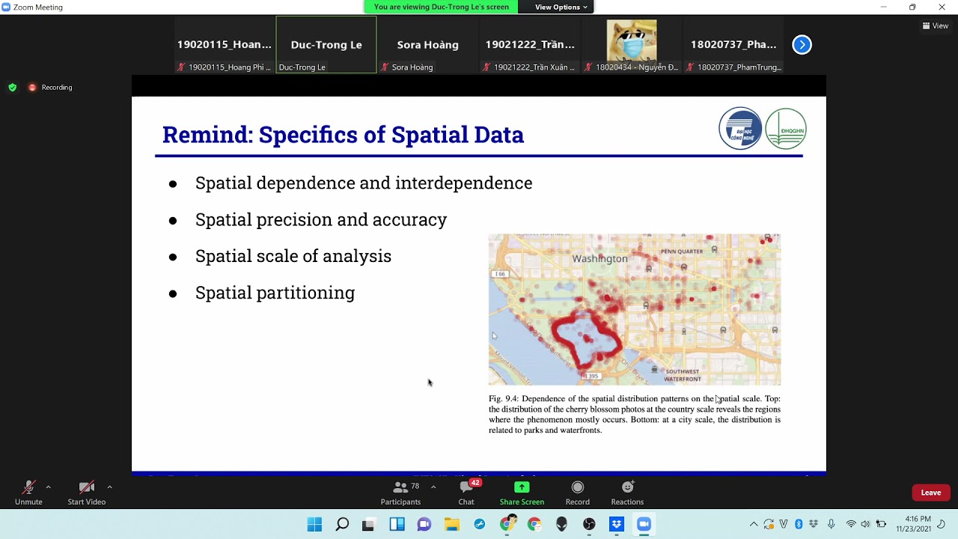The height and width of the screenshot is (539, 958).
Task: Click the bullet 'Spatial partitioning'
Action: point(275,293)
